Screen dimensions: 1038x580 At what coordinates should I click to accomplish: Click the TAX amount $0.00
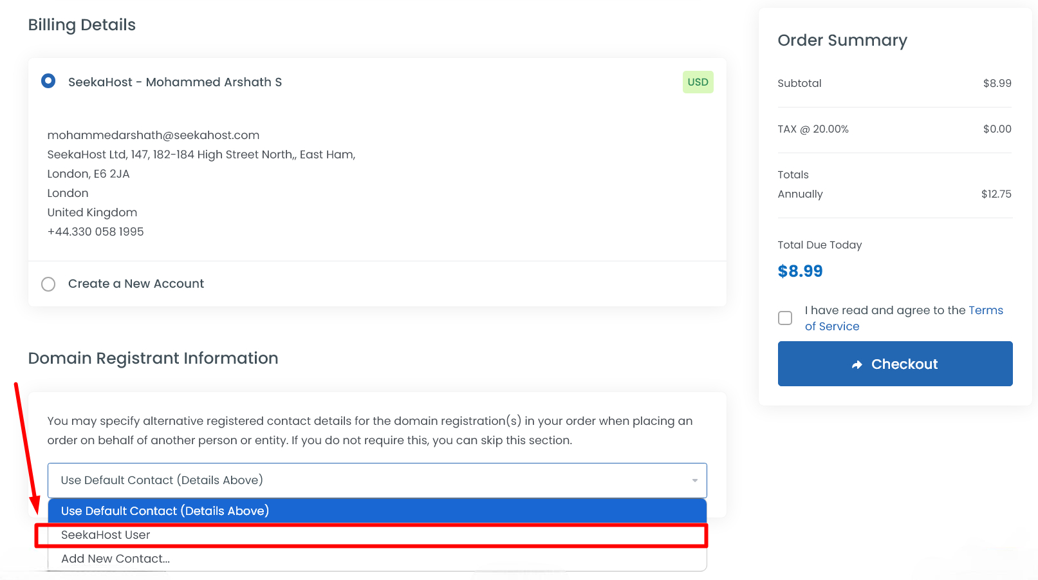(997, 129)
